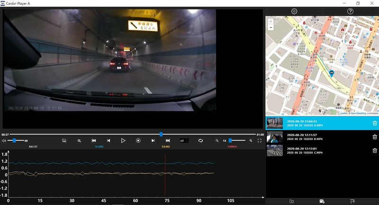Click the blue location pin on the map
Viewport: 379px width, 205px height.
pos(332,74)
